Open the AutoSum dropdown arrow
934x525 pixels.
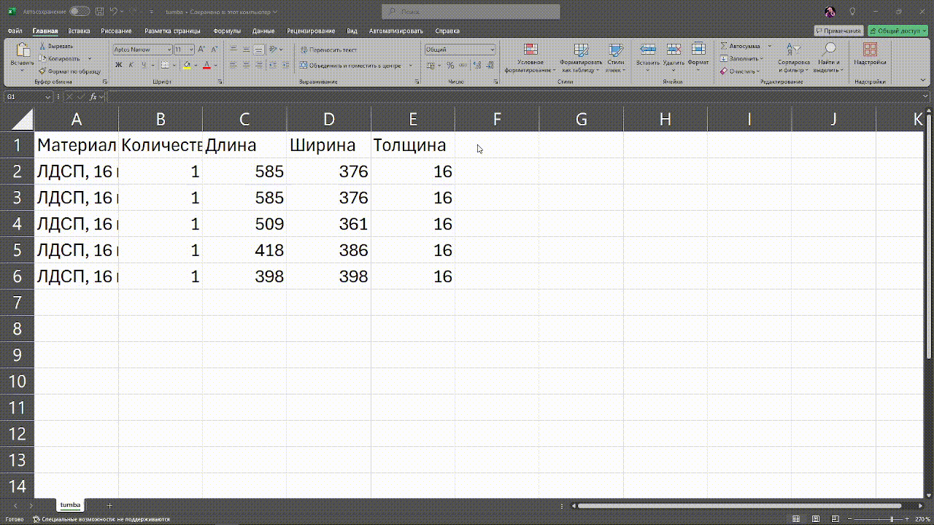(x=769, y=46)
